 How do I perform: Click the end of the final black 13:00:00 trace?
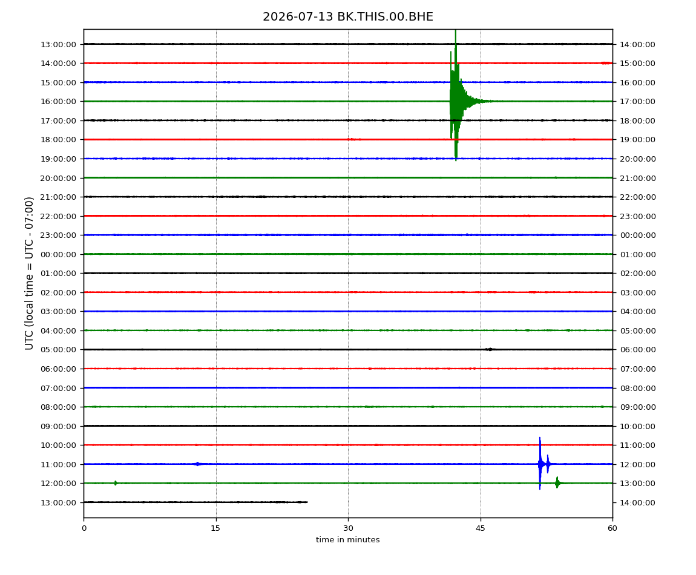306,502
